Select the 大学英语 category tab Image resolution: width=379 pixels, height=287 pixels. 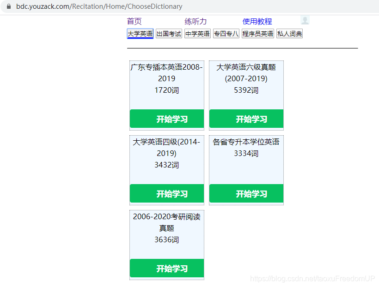pos(140,34)
